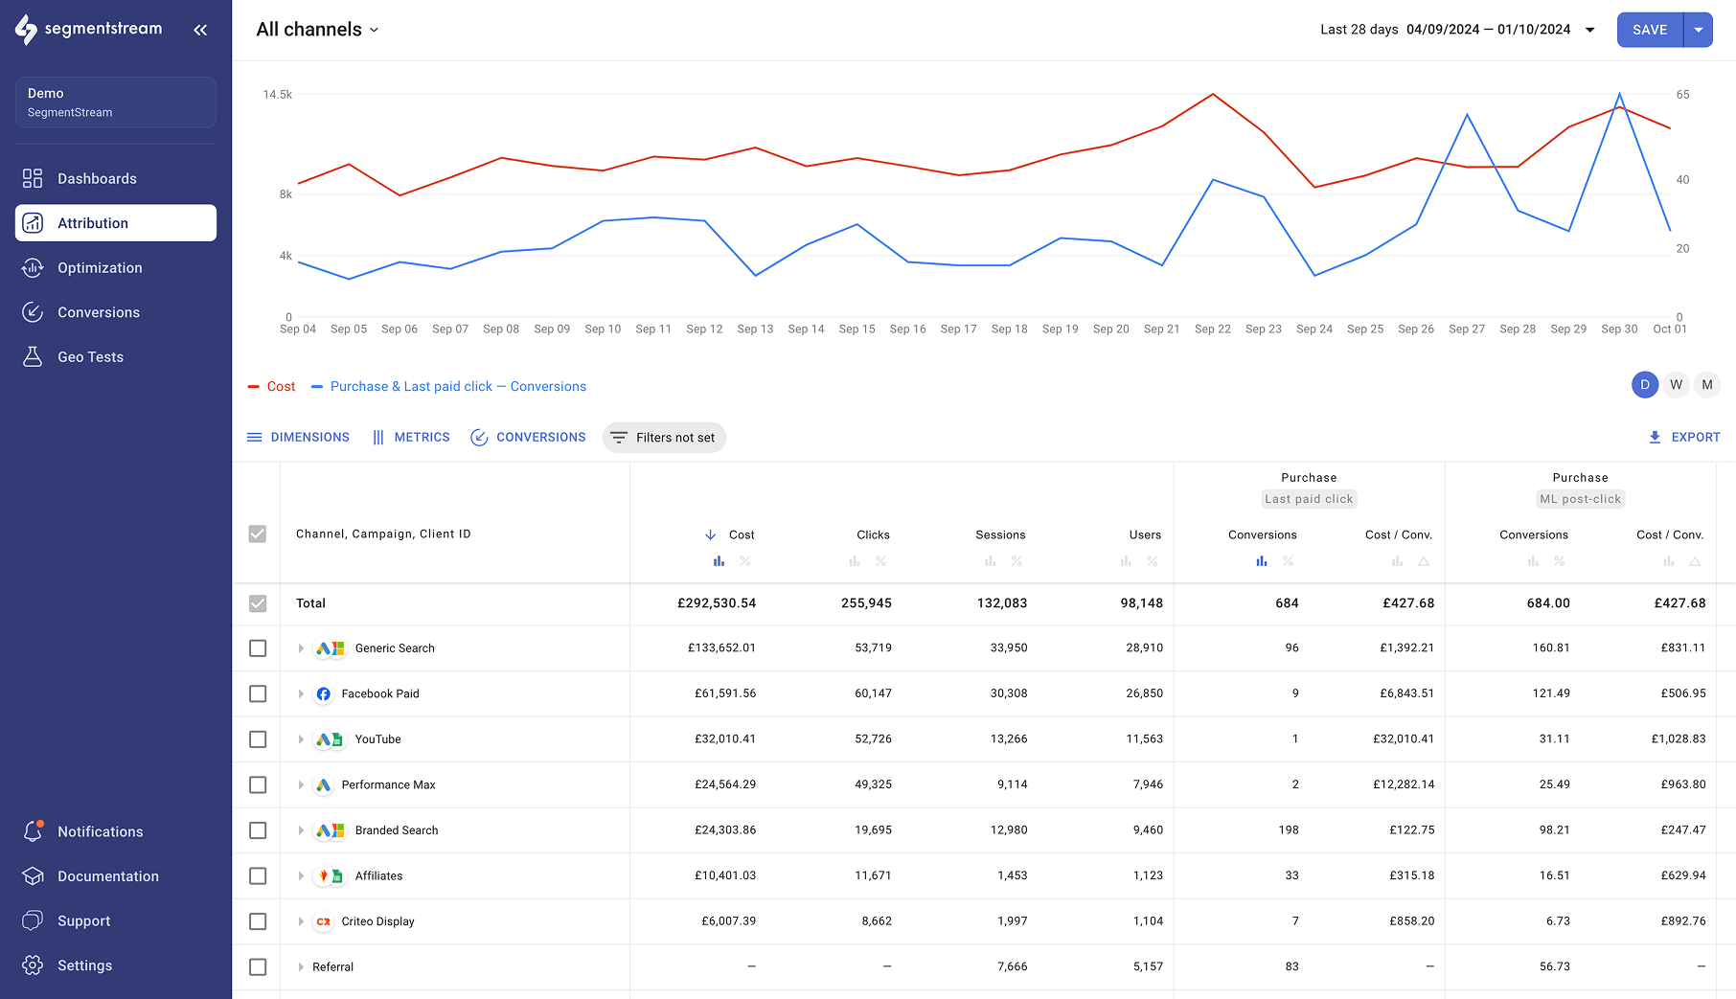Open the METRICS tab
The image size is (1736, 999).
(411, 437)
